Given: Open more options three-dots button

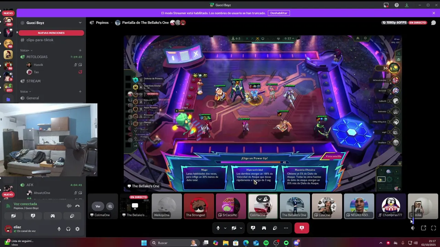Looking at the screenshot, I should point(286,228).
